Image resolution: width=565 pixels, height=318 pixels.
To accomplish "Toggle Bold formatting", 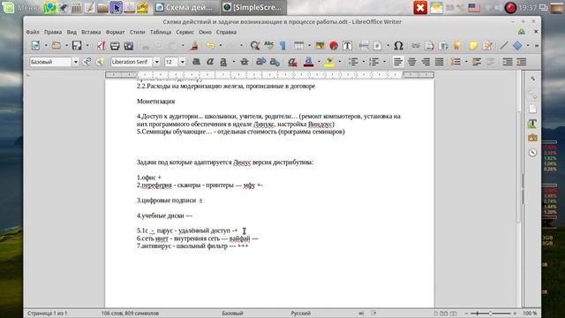I will pos(196,62).
